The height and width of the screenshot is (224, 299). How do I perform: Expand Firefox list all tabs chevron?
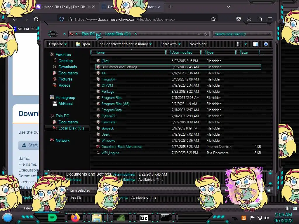point(228,7)
